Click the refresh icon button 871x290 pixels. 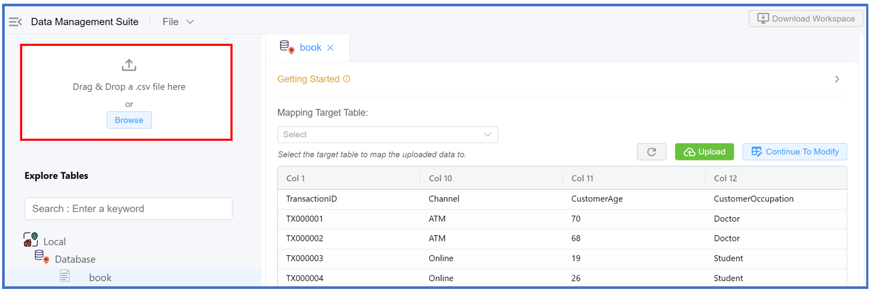[x=652, y=152]
